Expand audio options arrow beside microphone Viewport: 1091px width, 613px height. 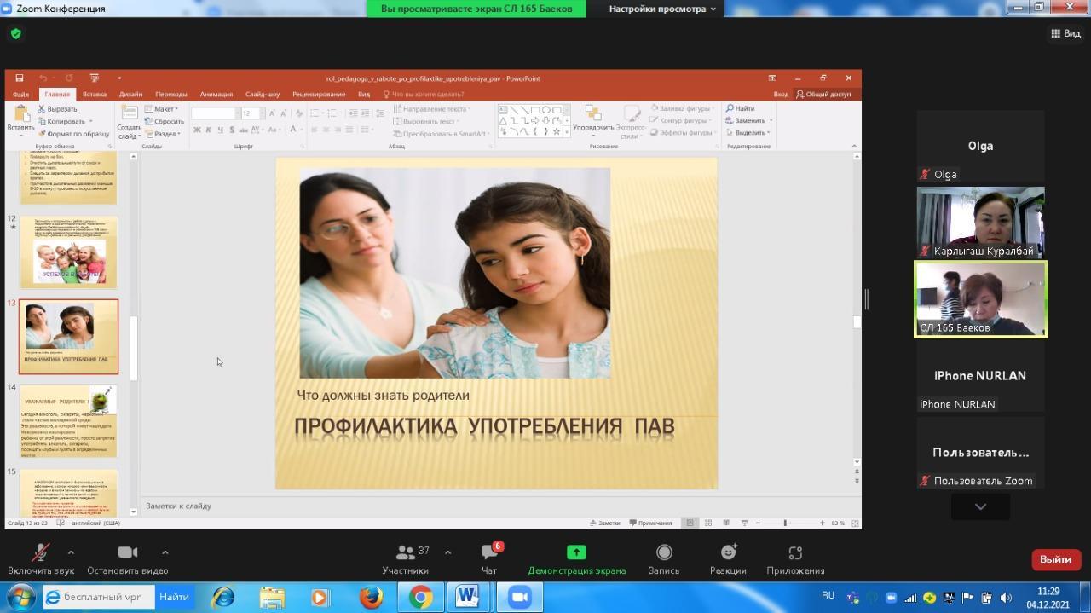pos(71,552)
